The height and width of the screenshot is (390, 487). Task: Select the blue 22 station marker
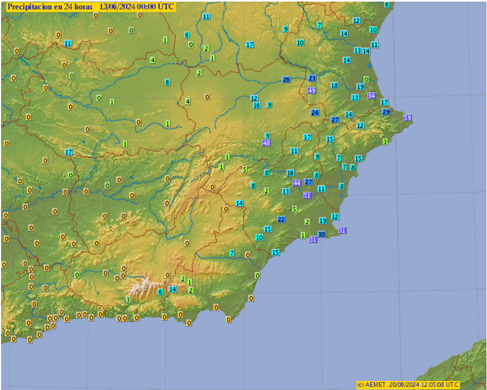281,219
